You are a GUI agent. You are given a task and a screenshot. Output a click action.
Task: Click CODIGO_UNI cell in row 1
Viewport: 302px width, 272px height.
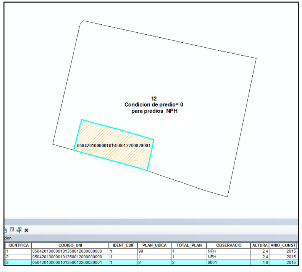point(70,251)
